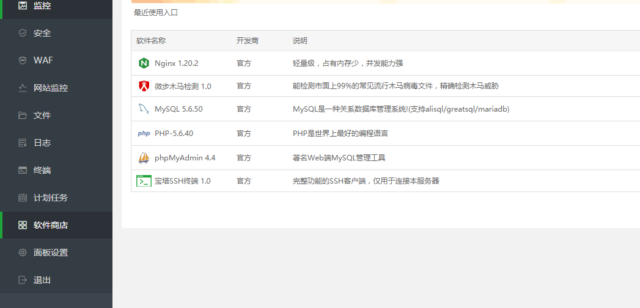Click the WAF shield icon

(23, 60)
